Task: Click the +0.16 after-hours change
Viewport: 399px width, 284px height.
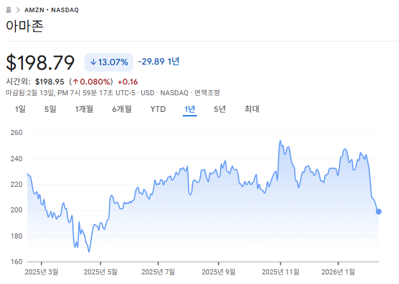Action: pyautogui.click(x=128, y=82)
